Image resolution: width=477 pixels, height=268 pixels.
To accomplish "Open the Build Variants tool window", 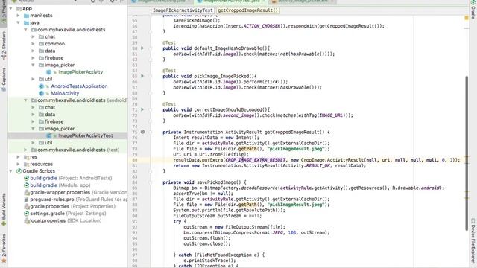I will 4,210.
